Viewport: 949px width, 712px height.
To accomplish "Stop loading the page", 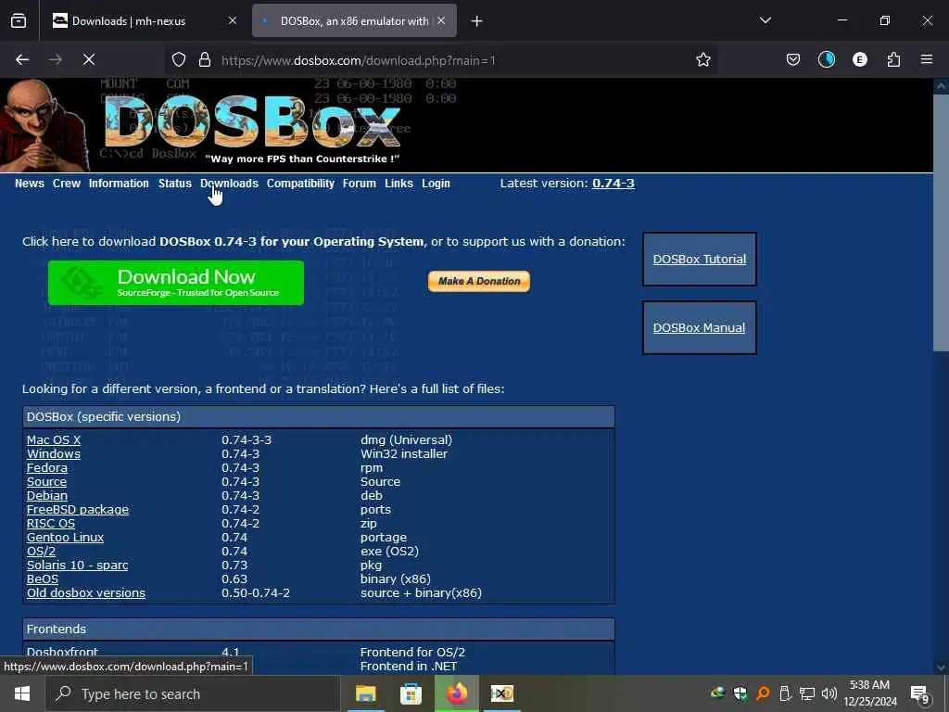I will coord(89,59).
